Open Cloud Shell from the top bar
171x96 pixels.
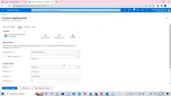125,10
